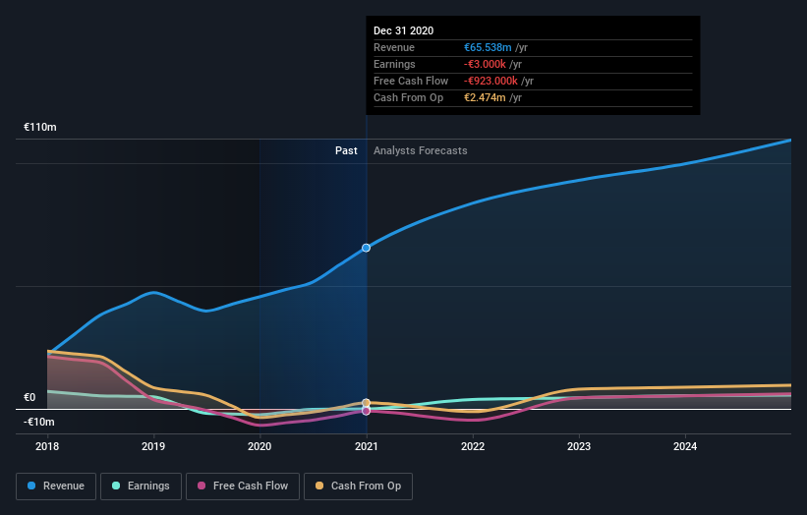
Task: Click the -€10m y-axis label
Action: tap(38, 423)
